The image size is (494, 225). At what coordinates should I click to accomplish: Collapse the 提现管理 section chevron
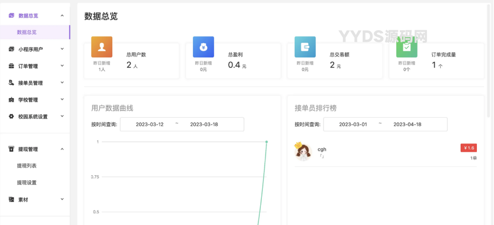click(62, 149)
